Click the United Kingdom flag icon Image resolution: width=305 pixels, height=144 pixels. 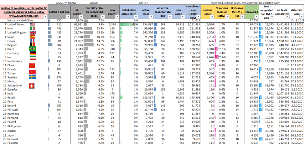pyautogui.click(x=32, y=32)
